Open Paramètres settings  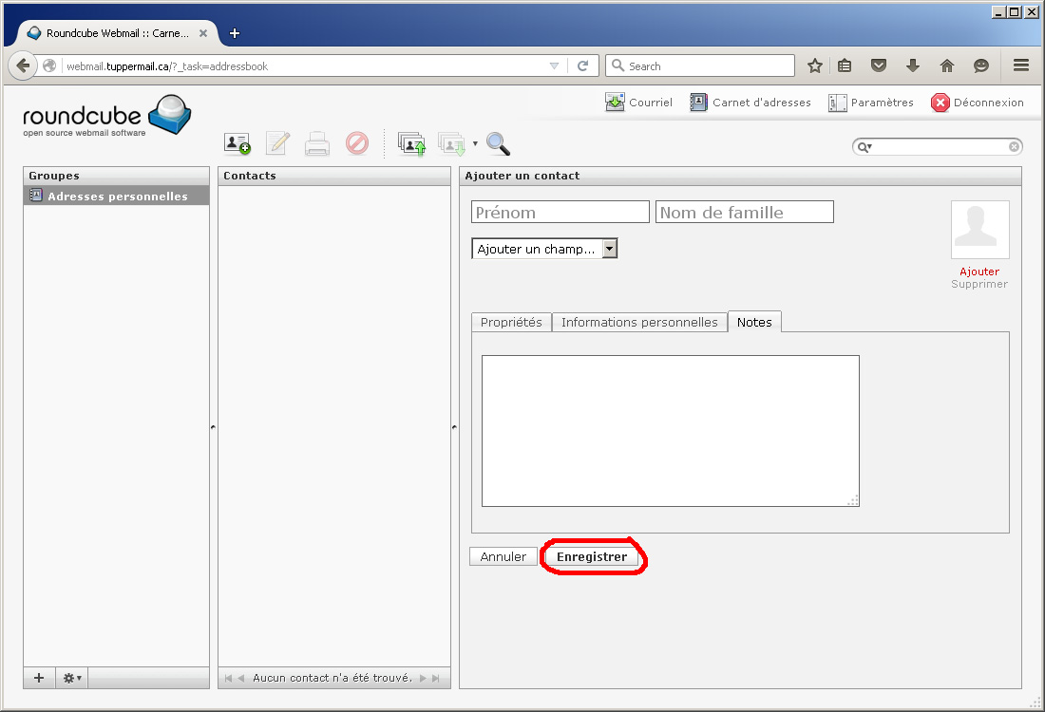(870, 103)
